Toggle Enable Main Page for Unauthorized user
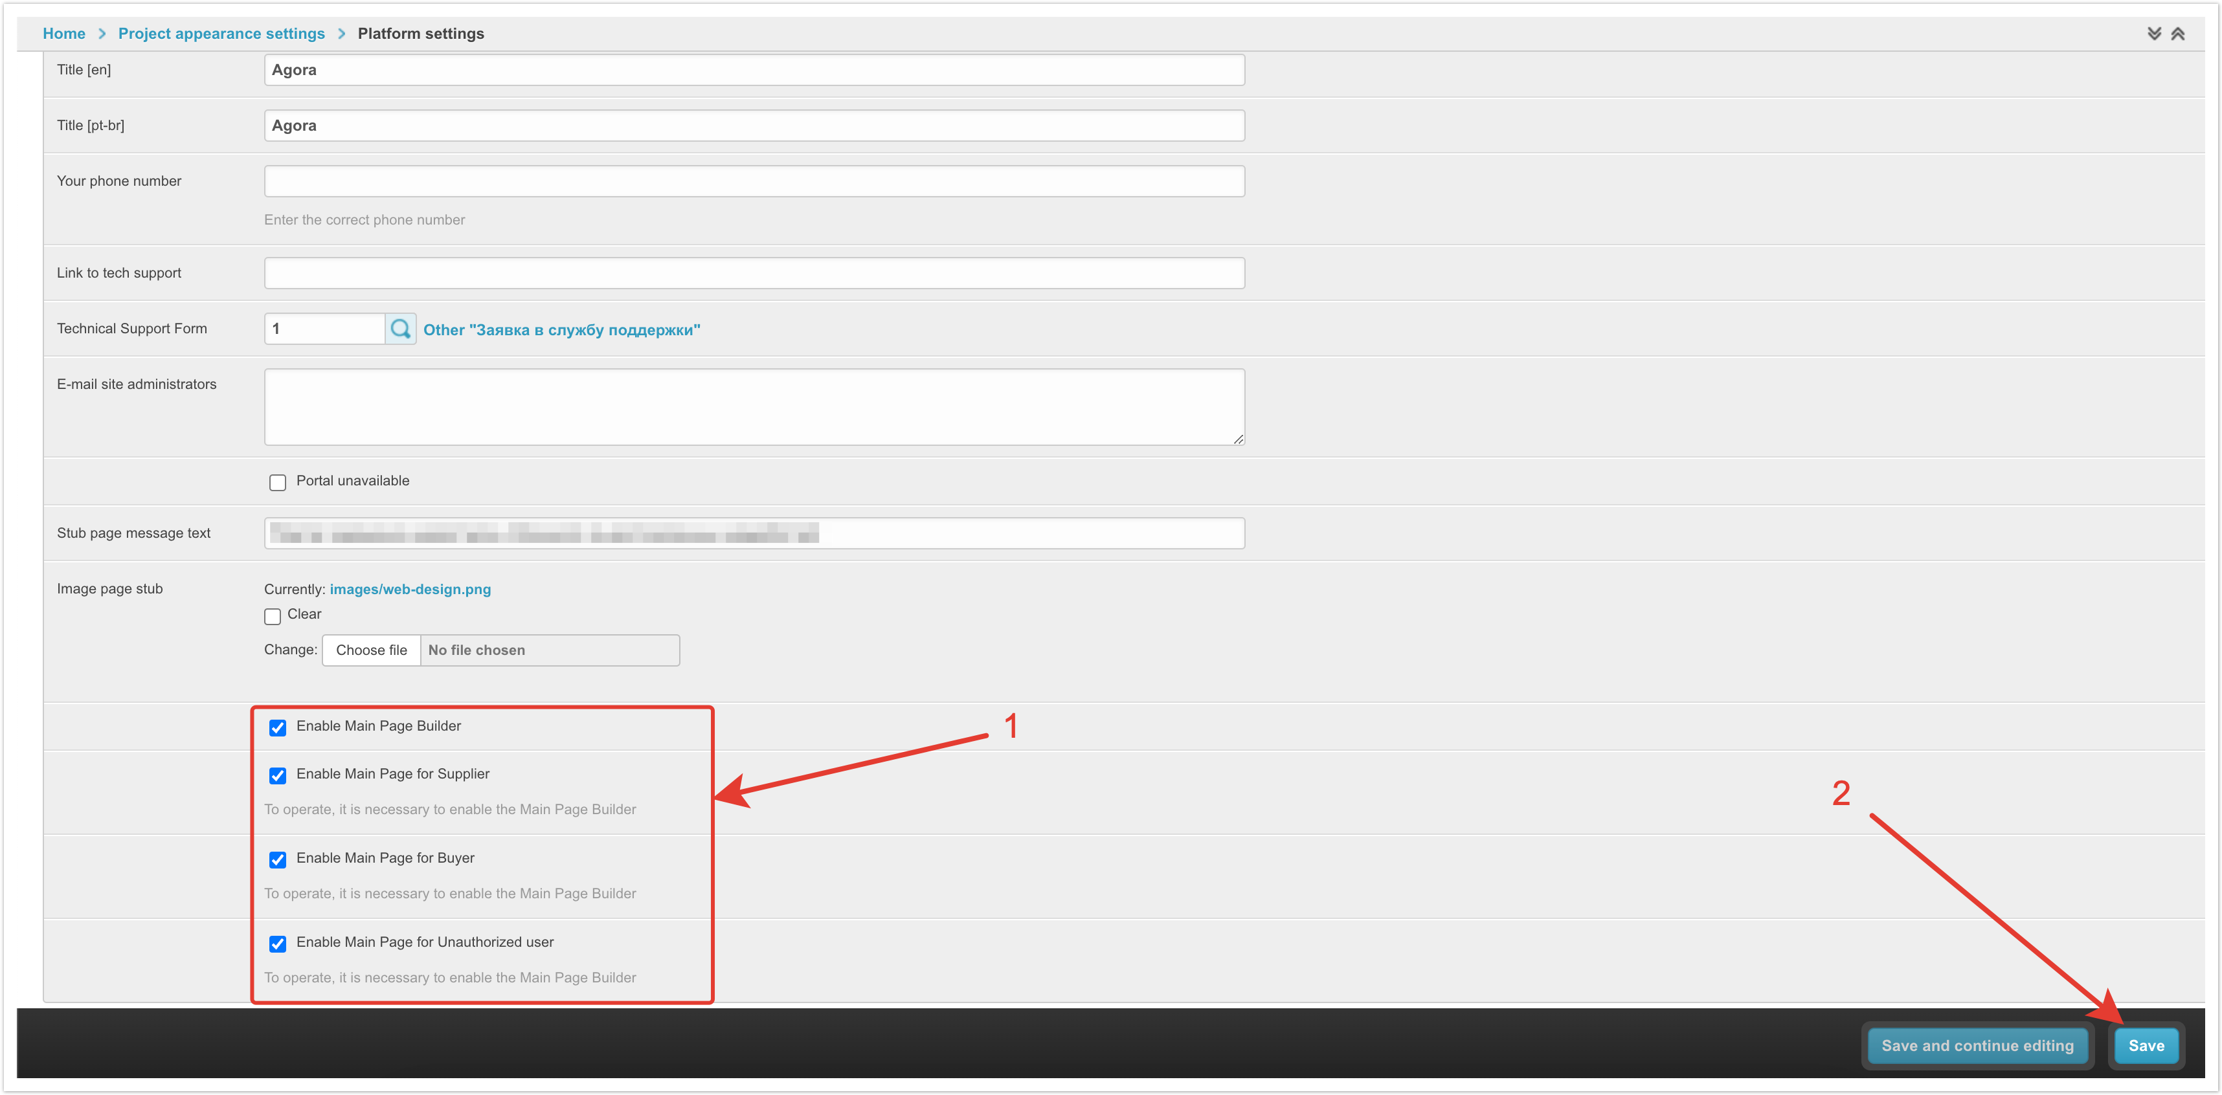Viewport: 2222px width, 1095px height. pos(277,944)
